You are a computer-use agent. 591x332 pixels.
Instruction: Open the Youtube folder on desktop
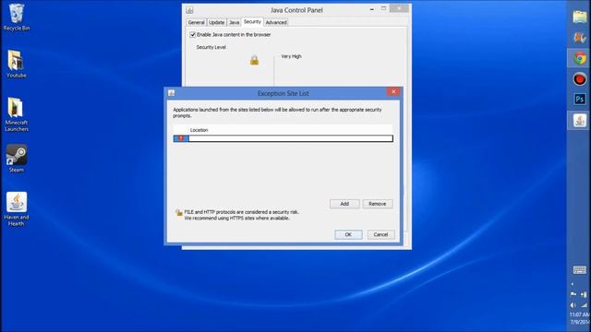coord(17,64)
